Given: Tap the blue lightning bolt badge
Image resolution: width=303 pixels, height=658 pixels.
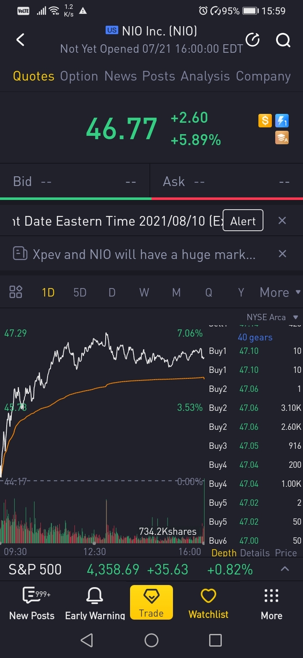Looking at the screenshot, I should point(282,121).
